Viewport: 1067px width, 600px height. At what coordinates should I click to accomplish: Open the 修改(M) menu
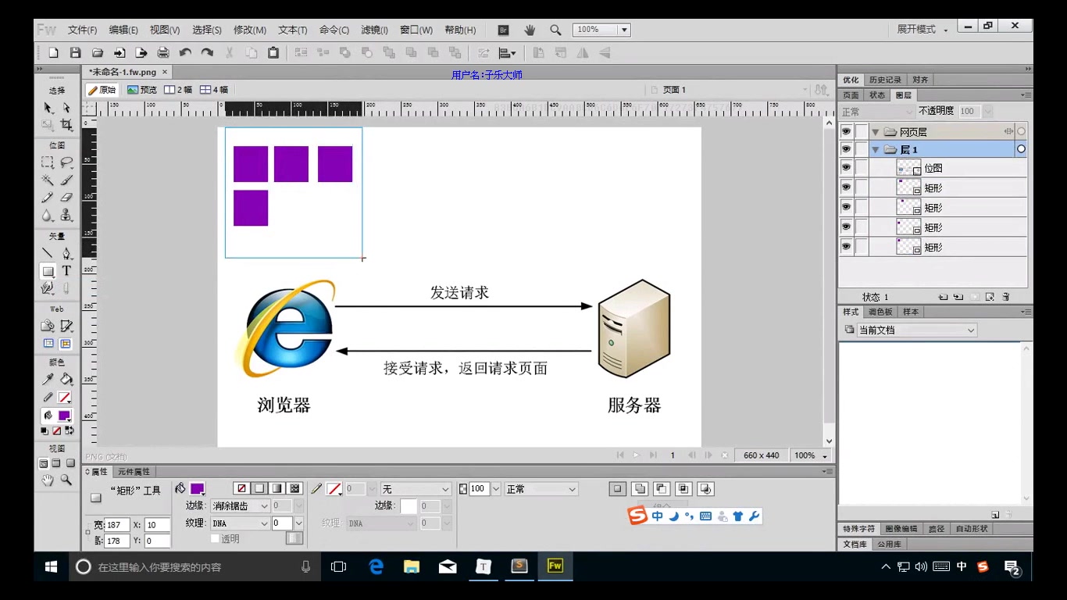coord(250,30)
